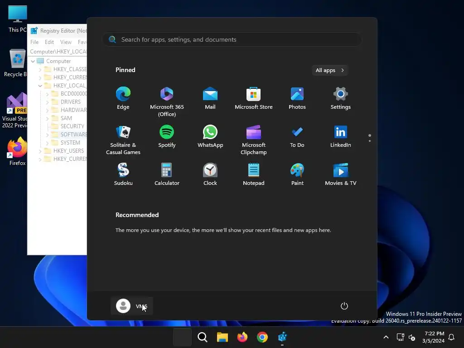
Task: Switch to Registry Editor taskbar icon
Action: click(x=282, y=337)
